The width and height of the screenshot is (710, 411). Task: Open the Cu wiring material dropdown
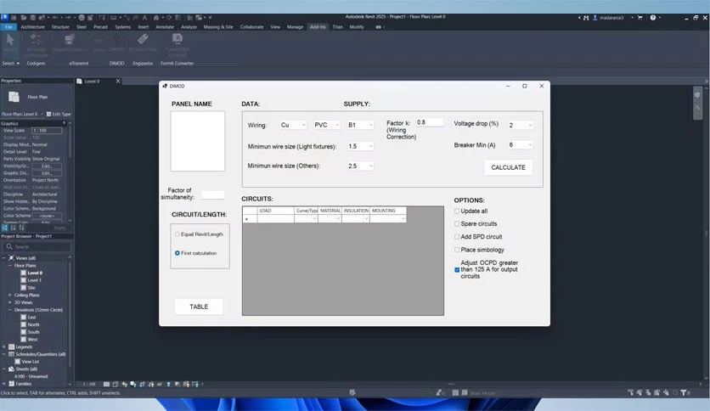[293, 125]
